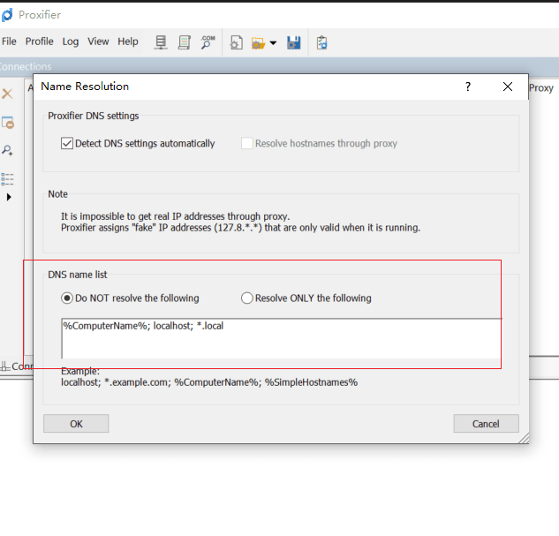
Task: Click Cancel in Name Resolution dialog
Action: [x=486, y=423]
